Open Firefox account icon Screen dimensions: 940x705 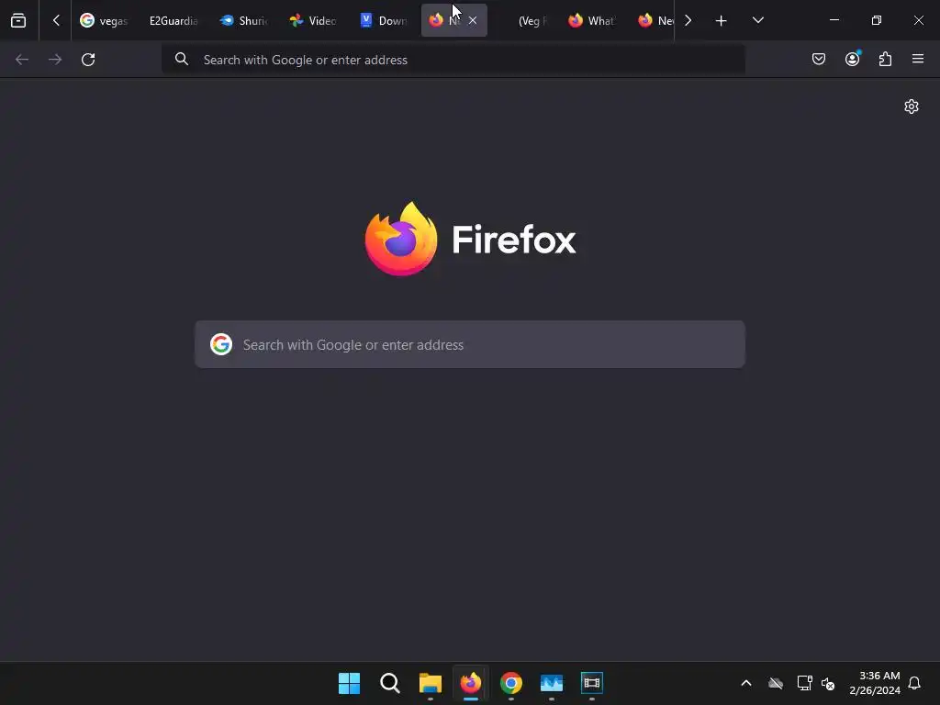[x=853, y=59]
